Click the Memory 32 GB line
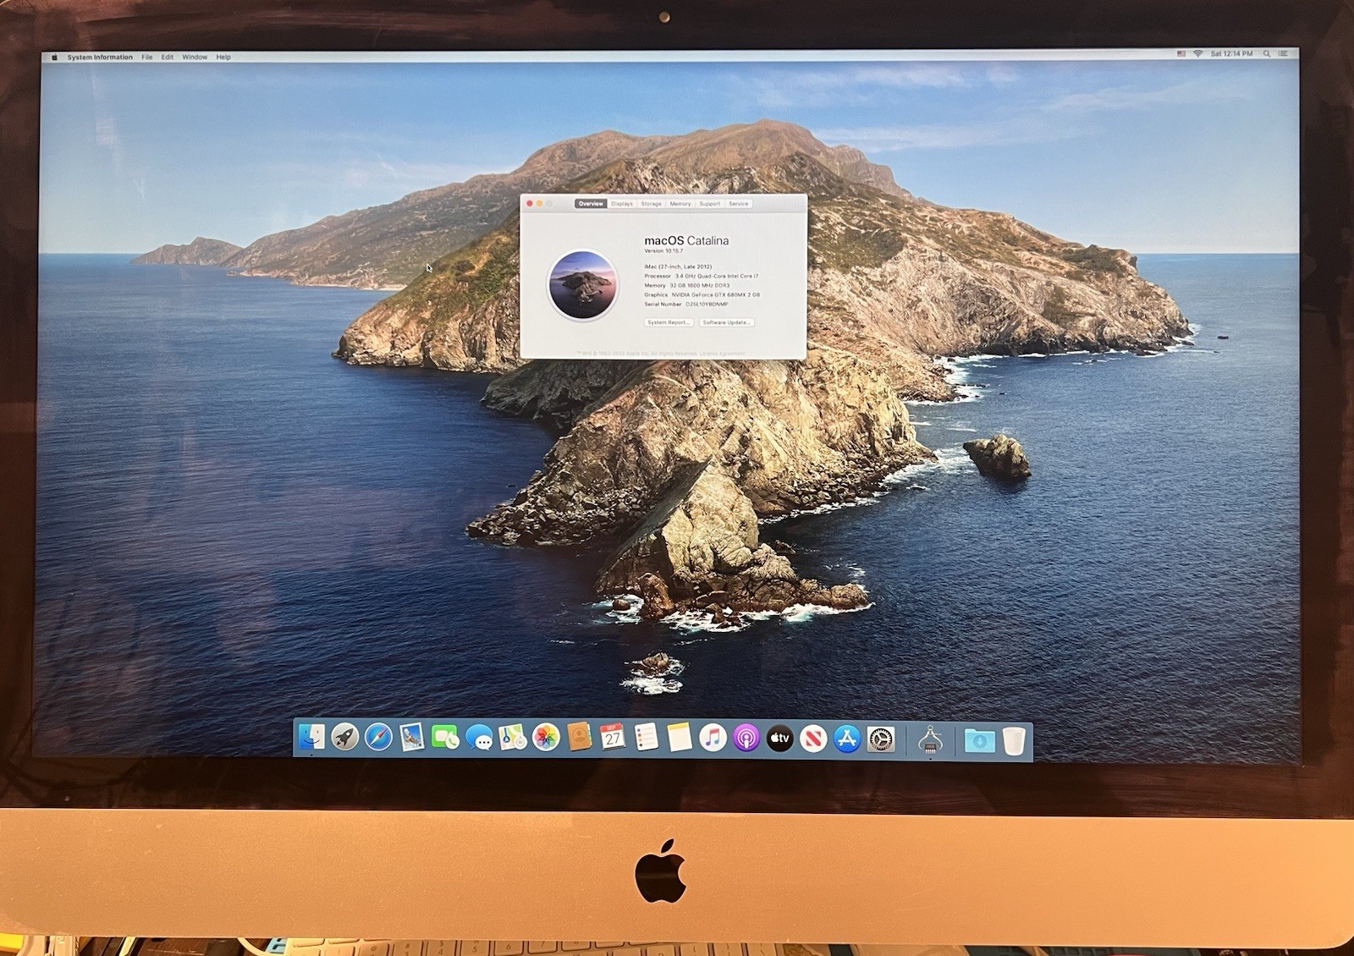1354x956 pixels. [687, 285]
